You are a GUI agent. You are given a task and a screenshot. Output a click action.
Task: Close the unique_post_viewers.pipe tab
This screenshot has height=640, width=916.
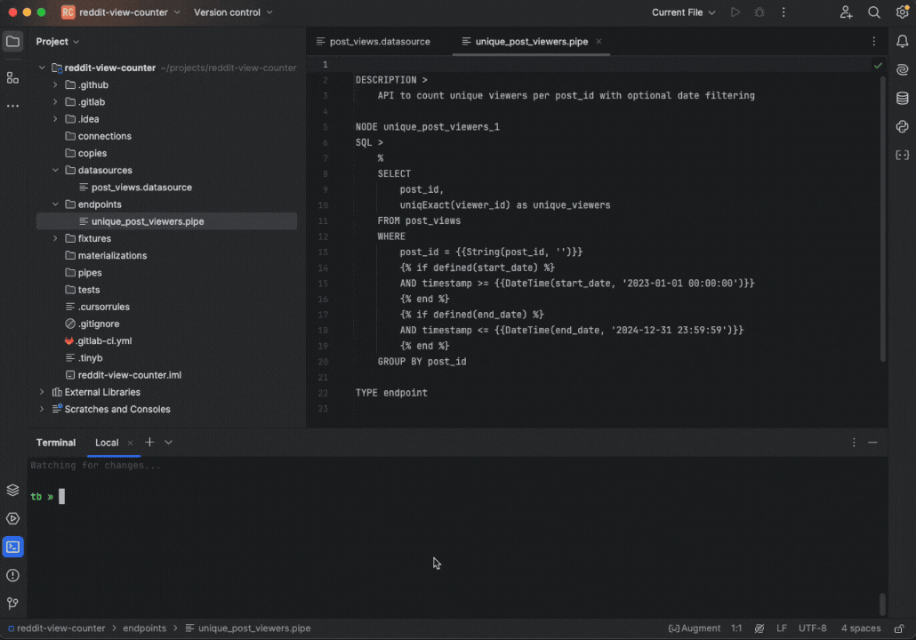(x=599, y=42)
